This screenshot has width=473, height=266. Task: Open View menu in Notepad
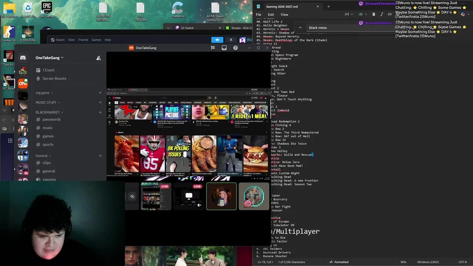(x=284, y=14)
